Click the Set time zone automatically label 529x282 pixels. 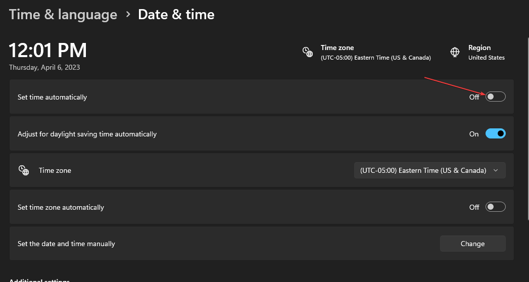pos(61,207)
